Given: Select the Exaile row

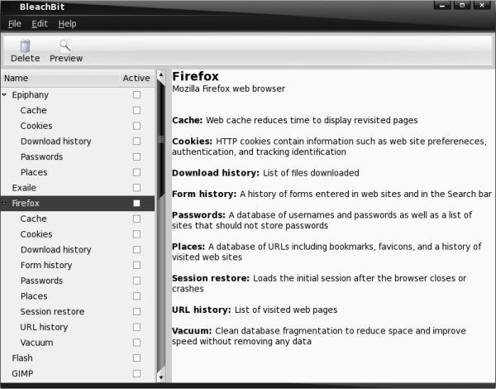Looking at the screenshot, I should click(78, 188).
